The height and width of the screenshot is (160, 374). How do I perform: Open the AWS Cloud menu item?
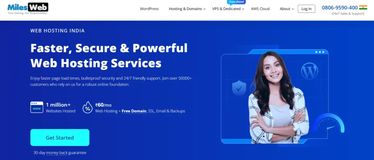pyautogui.click(x=260, y=9)
